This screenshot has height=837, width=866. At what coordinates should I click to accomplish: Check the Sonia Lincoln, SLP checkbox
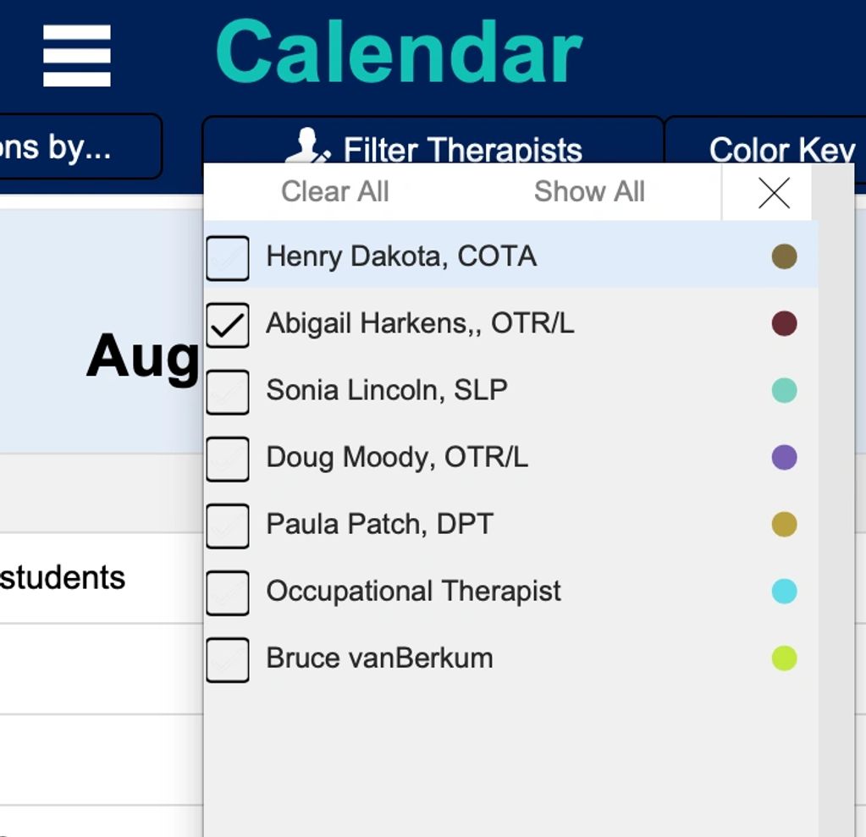pos(228,392)
